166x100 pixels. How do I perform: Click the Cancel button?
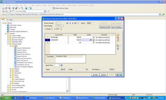103,75
